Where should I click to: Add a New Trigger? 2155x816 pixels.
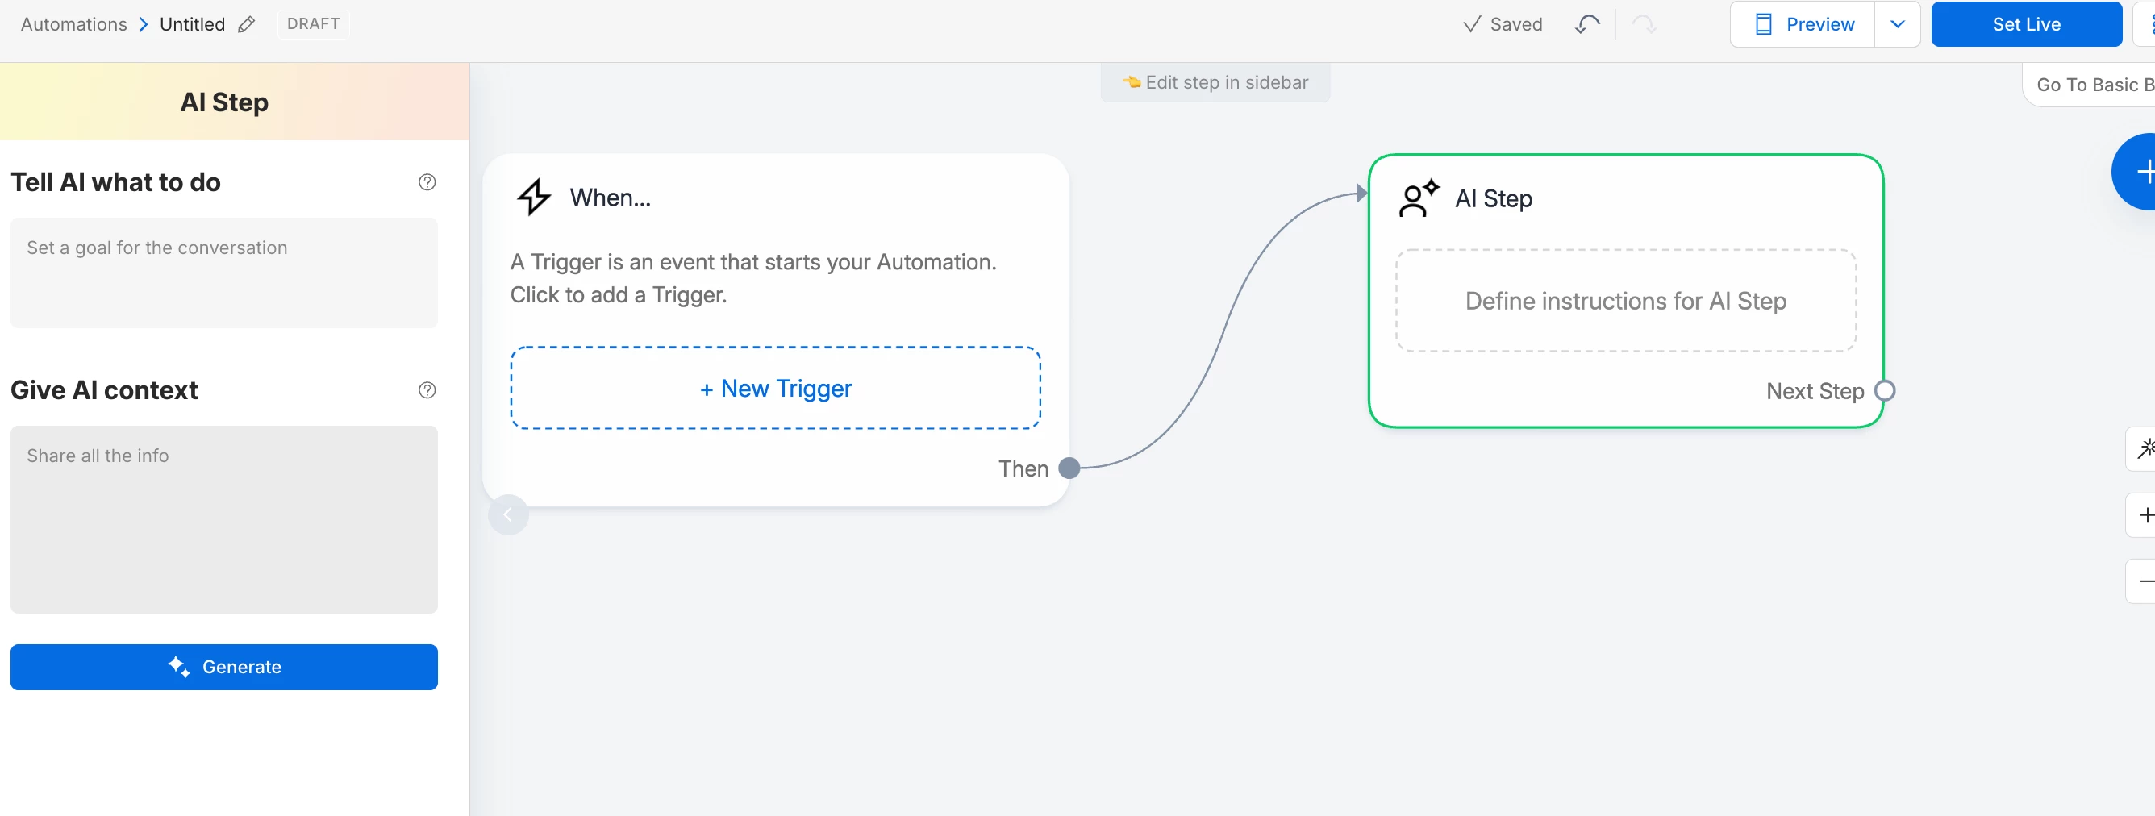775,389
